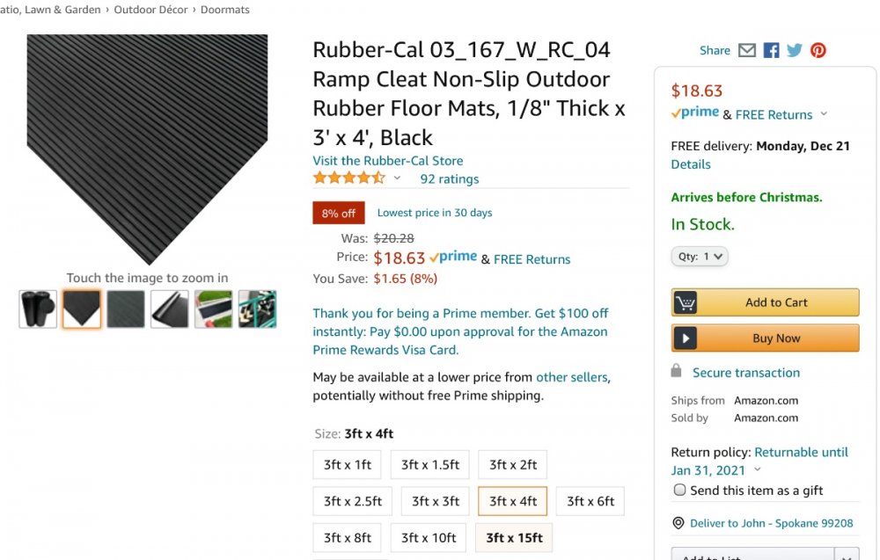Enable Send this item as a gift
880x560 pixels.
[679, 491]
